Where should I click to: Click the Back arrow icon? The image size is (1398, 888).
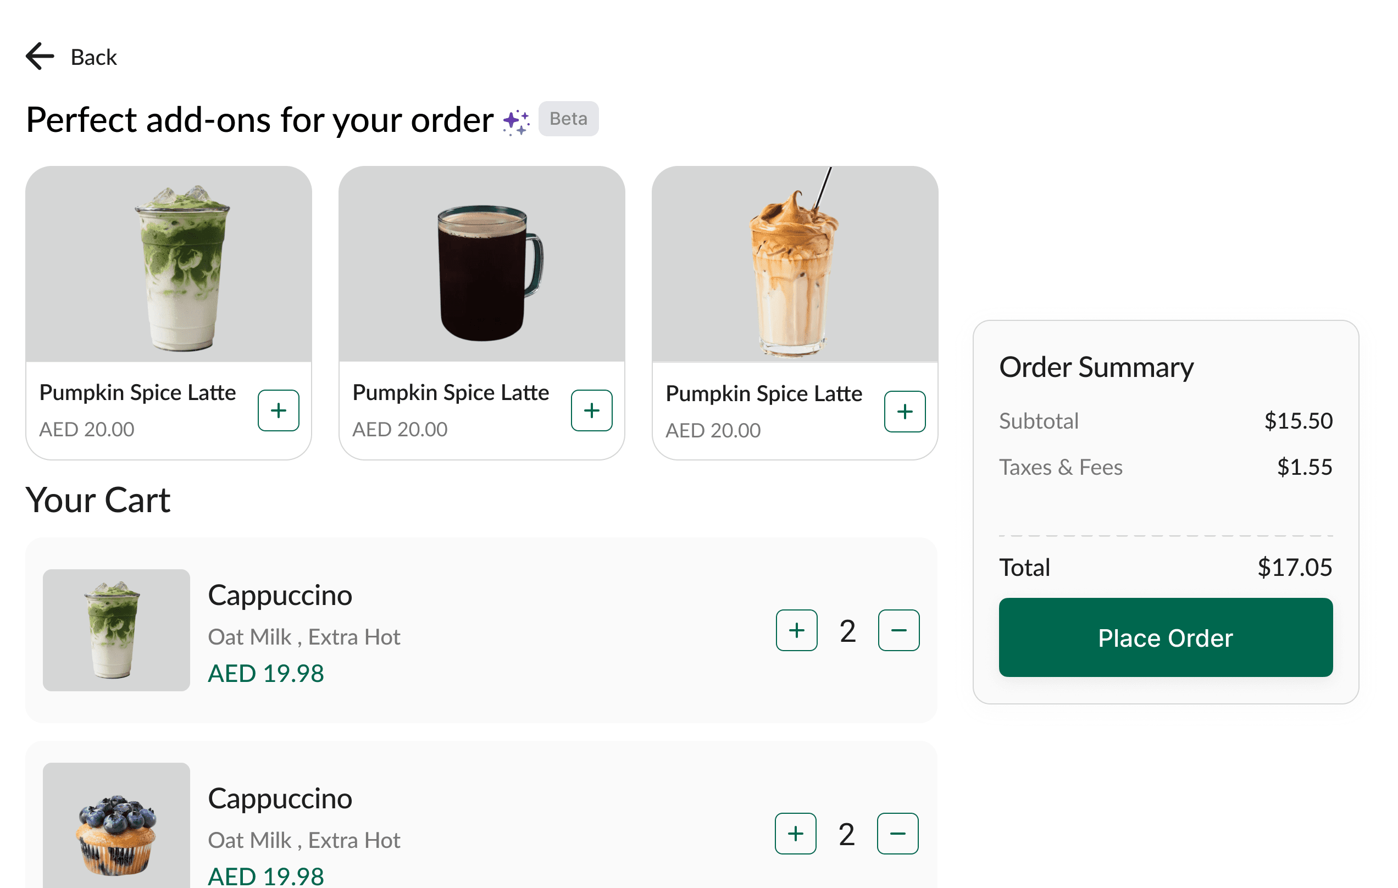[38, 56]
